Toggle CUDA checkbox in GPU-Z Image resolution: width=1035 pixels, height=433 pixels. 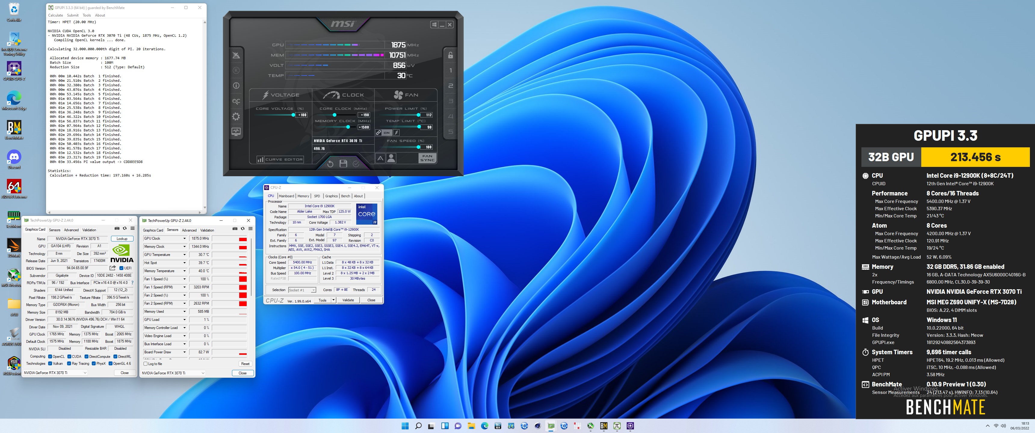69,357
